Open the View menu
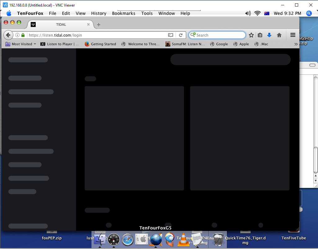This screenshot has width=318, height=249. point(81,13)
